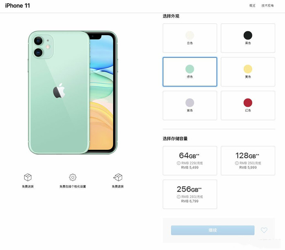
Task: Choose the yellow color swatch
Action: point(248,72)
